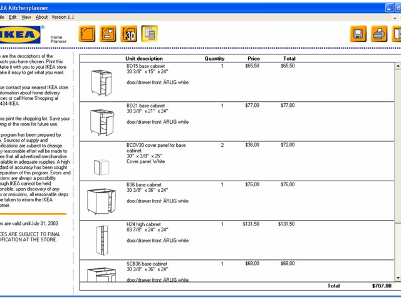Click the BD21 base cabinet thumbnail
Screen dimensions: 401x300
[x=102, y=122]
